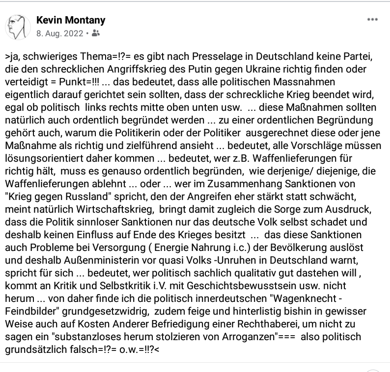Click the phrase "Waffenlieferungen ablehnt"
Viewport: 390px width, 372px height.
click(x=66, y=184)
